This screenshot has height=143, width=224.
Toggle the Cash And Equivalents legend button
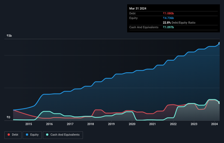coord(63,135)
